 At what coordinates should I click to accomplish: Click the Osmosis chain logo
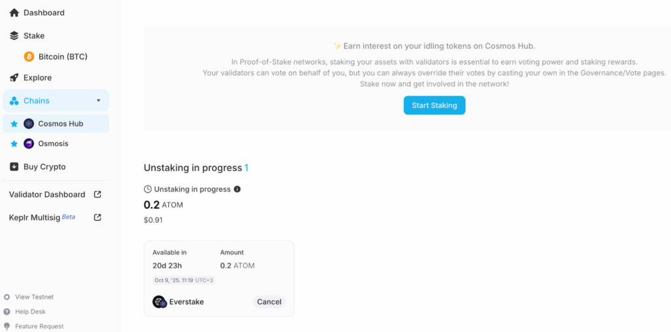pos(29,143)
